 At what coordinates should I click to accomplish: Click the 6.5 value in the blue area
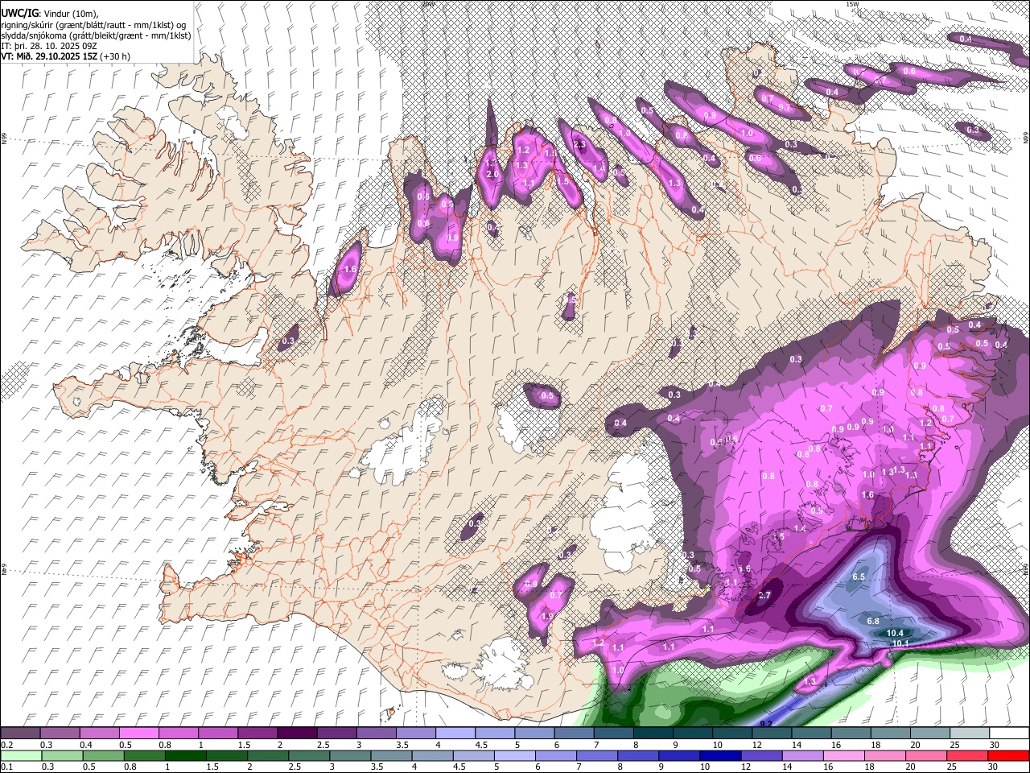(x=859, y=577)
